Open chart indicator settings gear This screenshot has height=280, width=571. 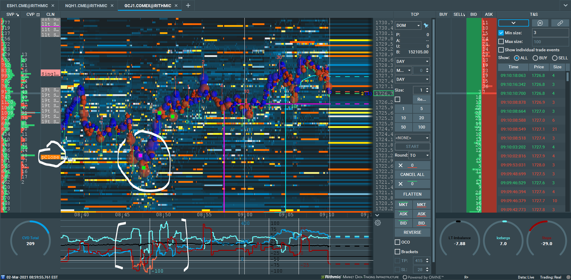tap(378, 223)
